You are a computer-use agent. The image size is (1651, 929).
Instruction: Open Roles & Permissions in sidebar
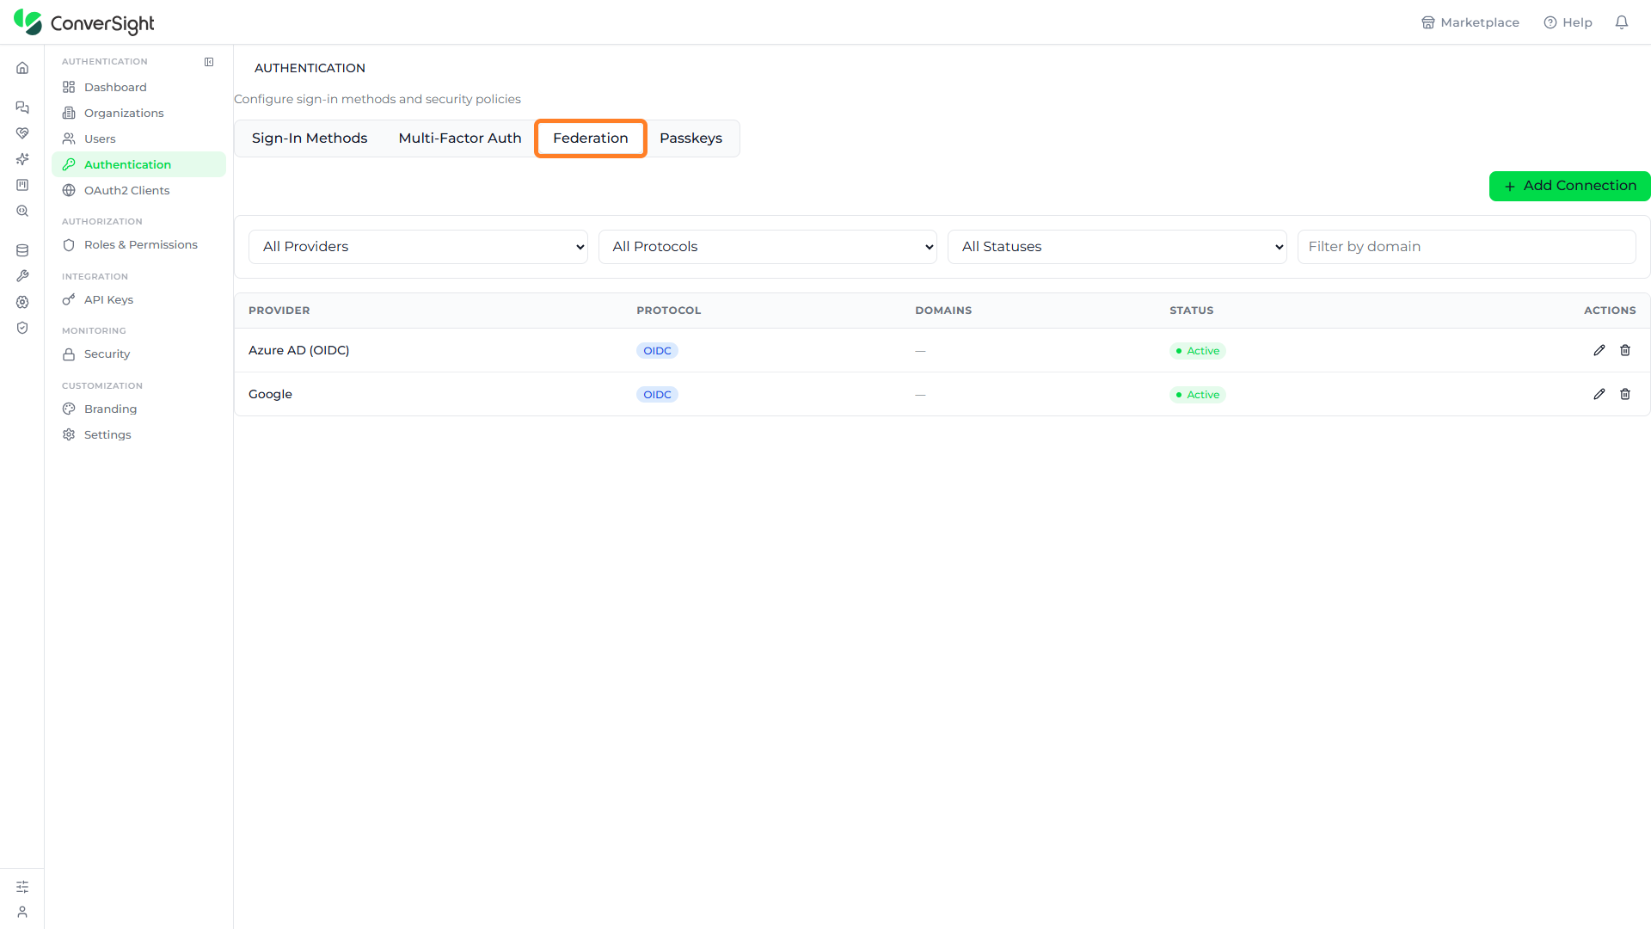(138, 244)
